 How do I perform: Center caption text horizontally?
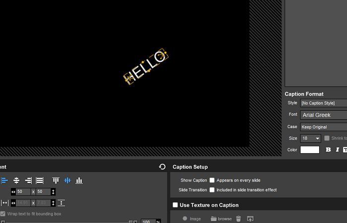coord(16,180)
